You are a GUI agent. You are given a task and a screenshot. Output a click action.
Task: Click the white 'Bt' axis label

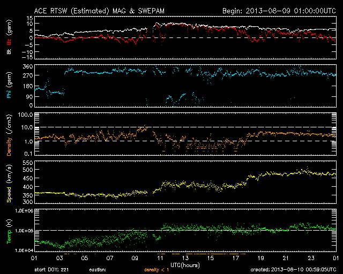(x=9, y=51)
